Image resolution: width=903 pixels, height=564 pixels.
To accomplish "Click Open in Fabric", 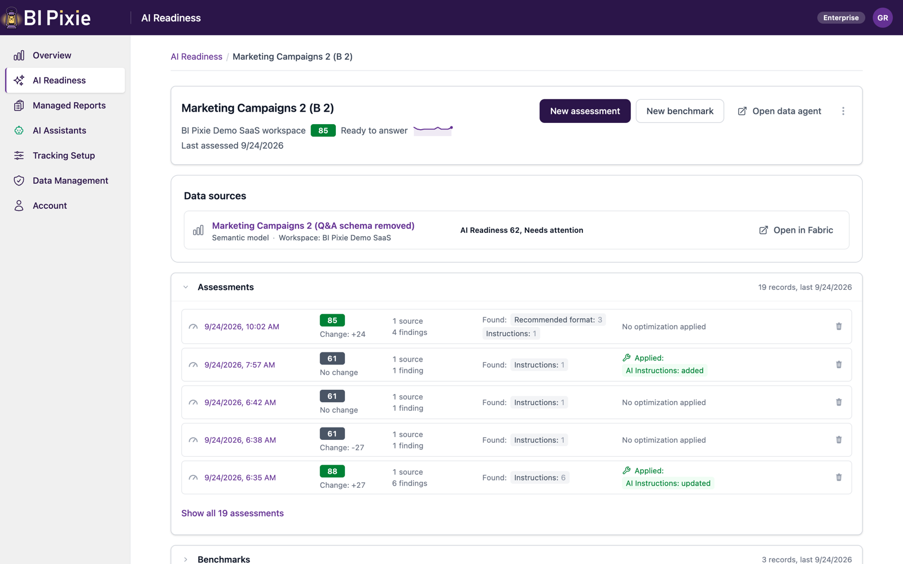I will coord(796,230).
